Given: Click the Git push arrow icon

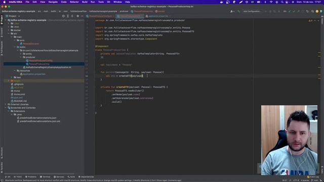Looking at the screenshot, I should 298,11.
